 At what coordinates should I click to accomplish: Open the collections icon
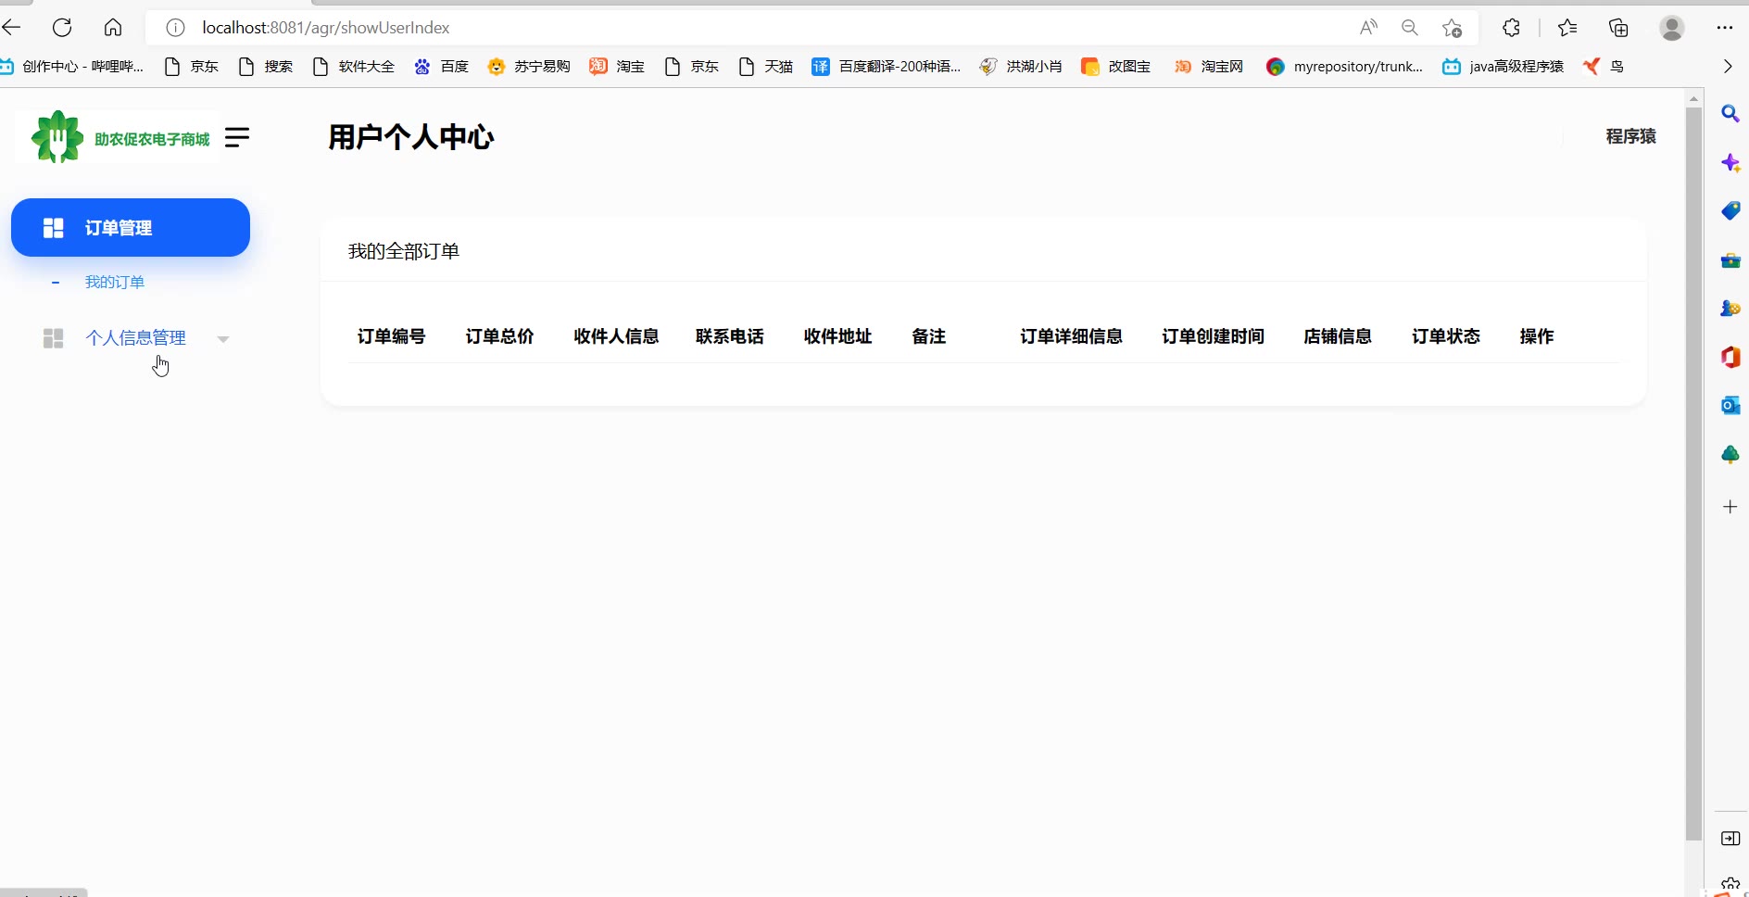coord(1618,28)
